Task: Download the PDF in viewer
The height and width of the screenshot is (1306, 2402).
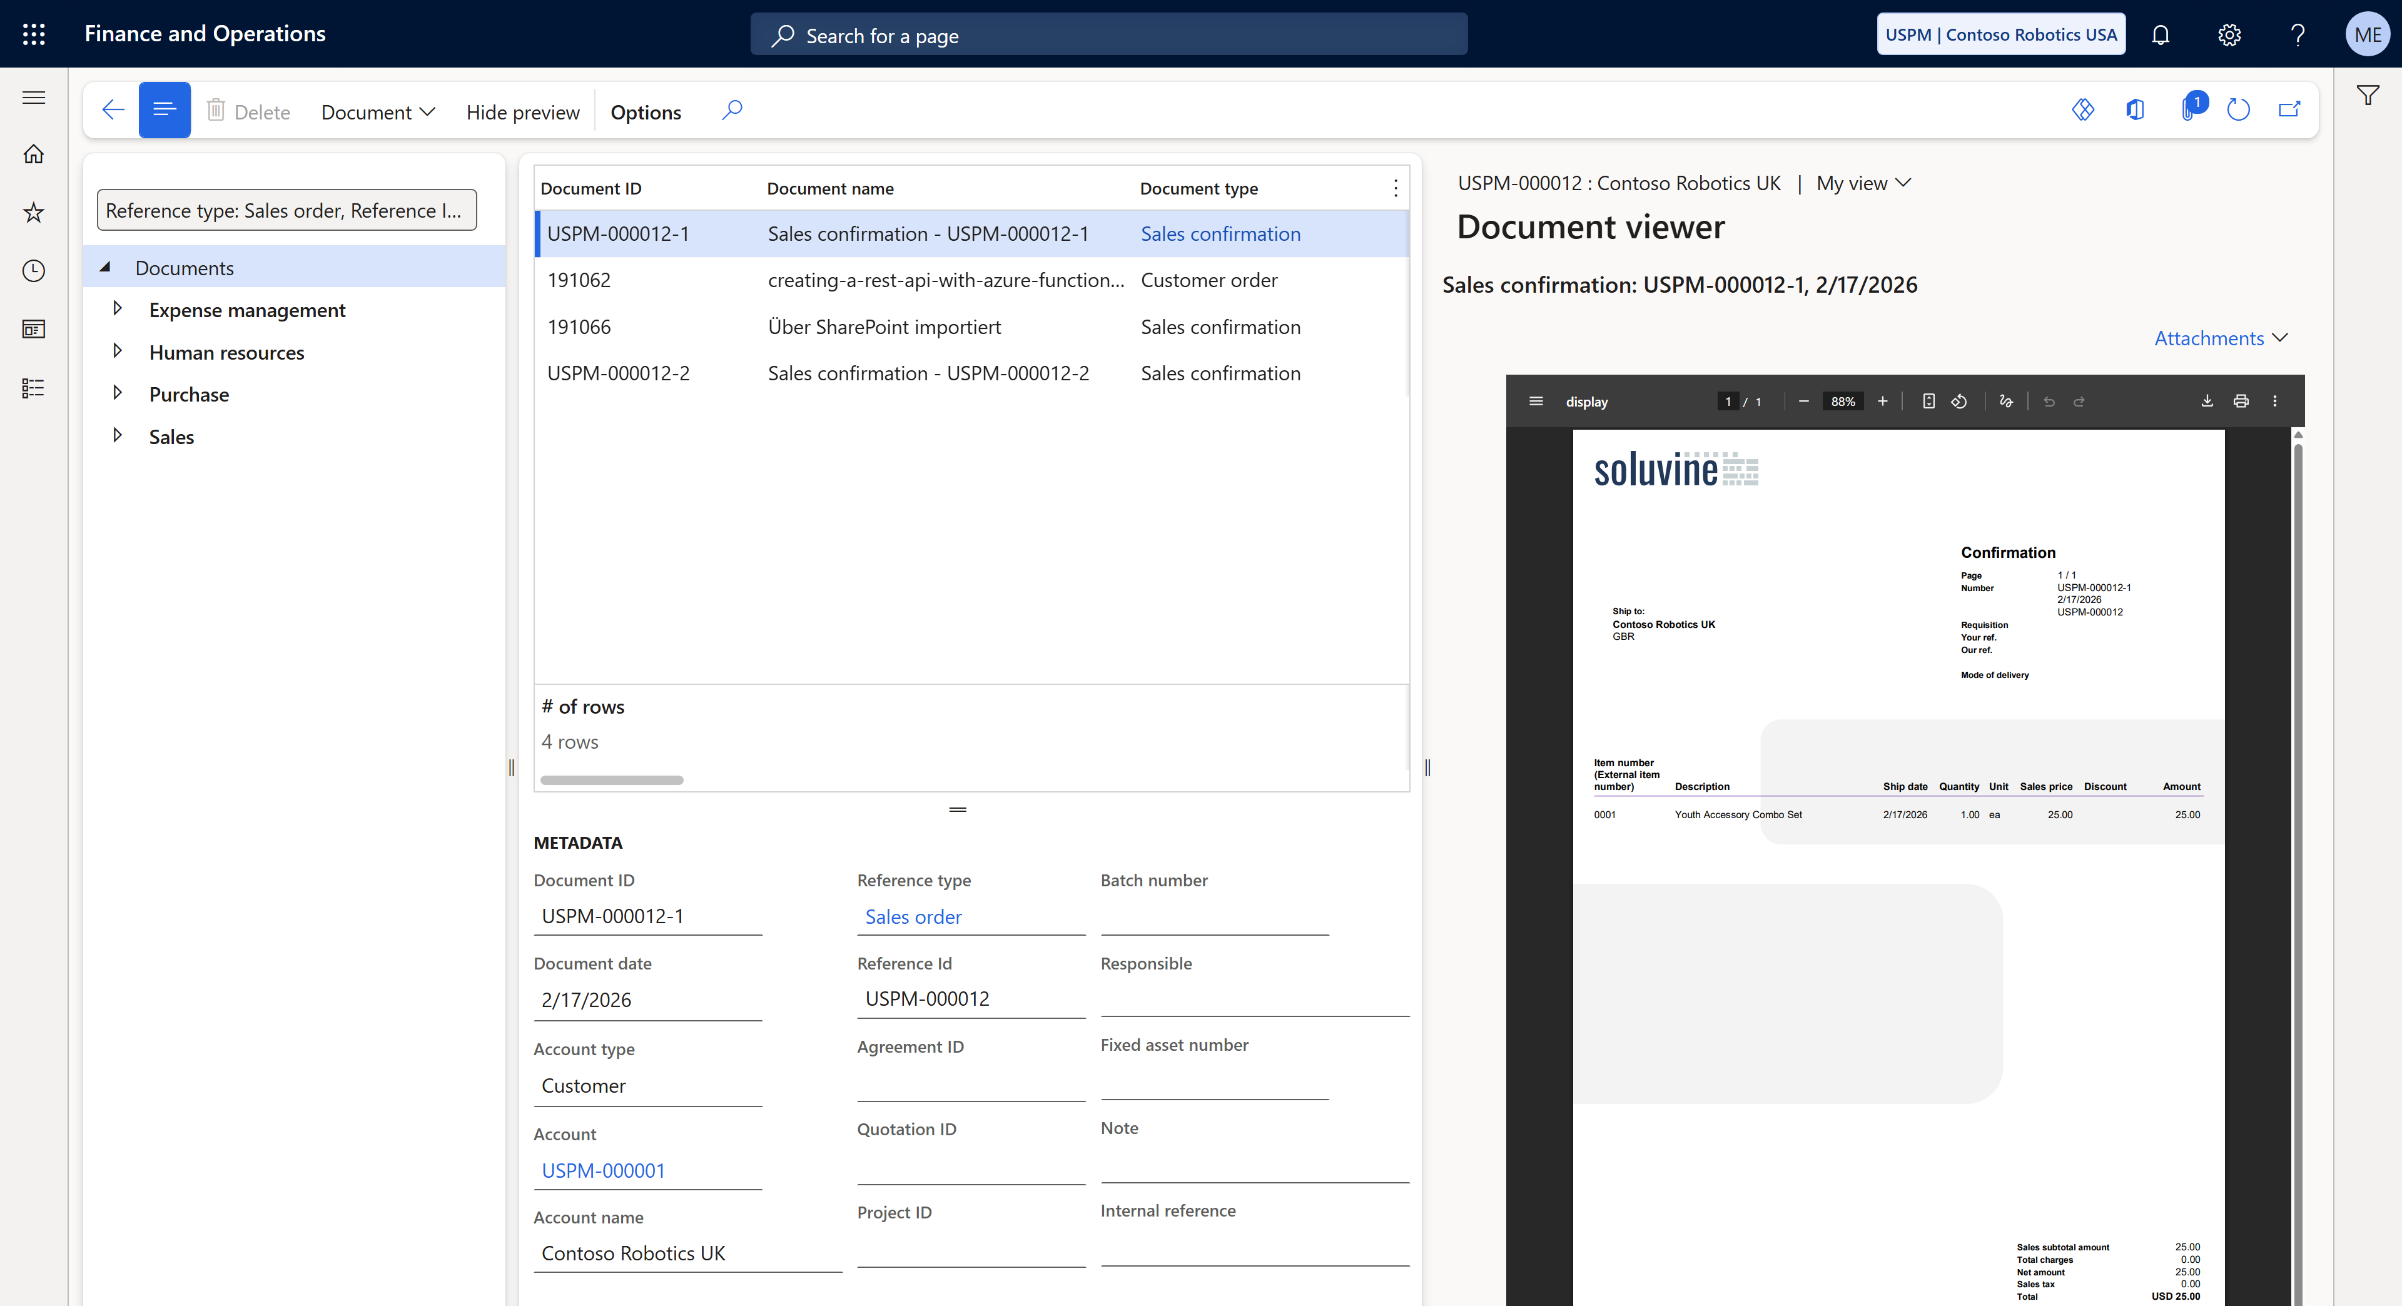Action: 2206,401
